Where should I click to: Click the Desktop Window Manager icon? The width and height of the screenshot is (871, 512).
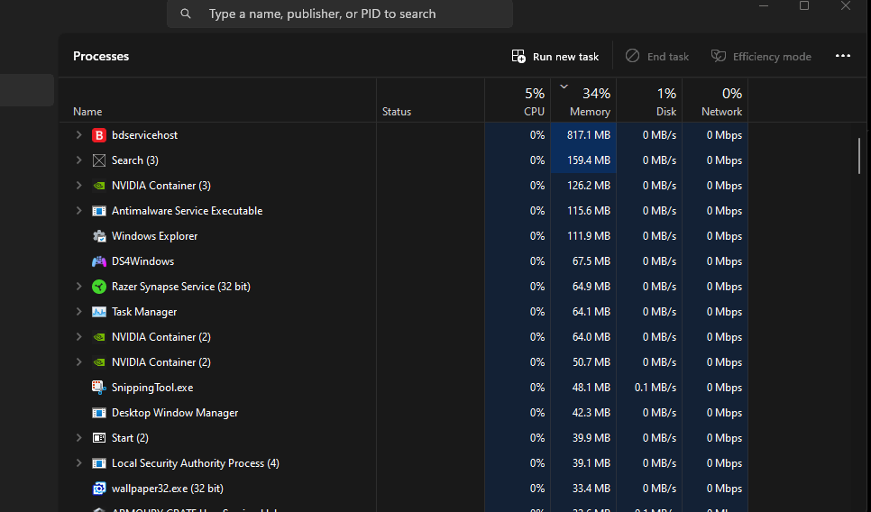99,413
